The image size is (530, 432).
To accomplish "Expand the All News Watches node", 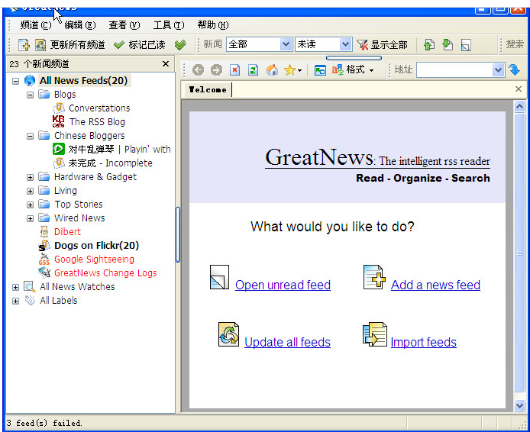I will [15, 287].
